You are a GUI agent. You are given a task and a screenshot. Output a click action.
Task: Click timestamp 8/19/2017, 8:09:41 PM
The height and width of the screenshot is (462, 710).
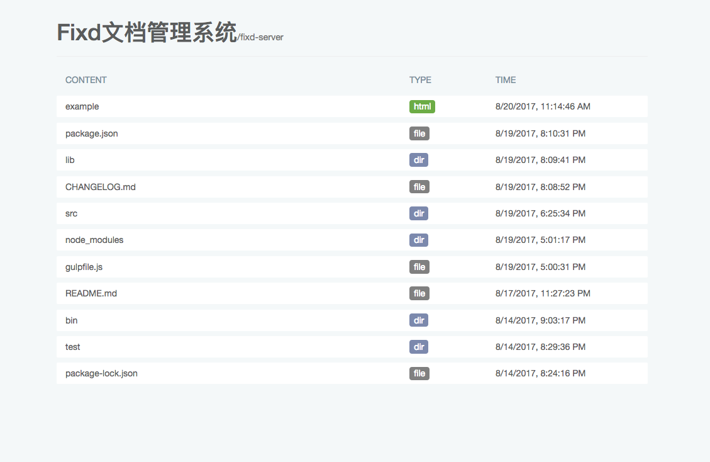click(540, 160)
